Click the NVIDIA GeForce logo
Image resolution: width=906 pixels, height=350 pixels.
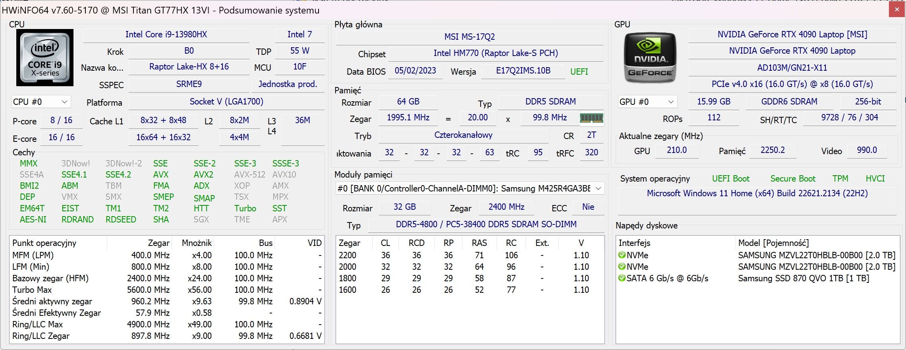pos(650,58)
